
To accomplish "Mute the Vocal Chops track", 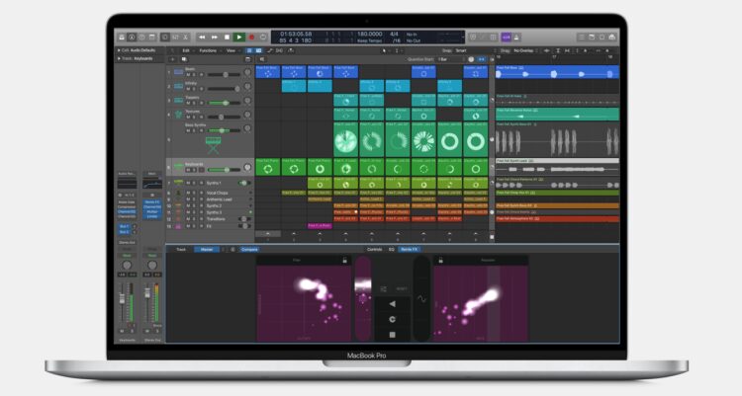I will pos(187,191).
